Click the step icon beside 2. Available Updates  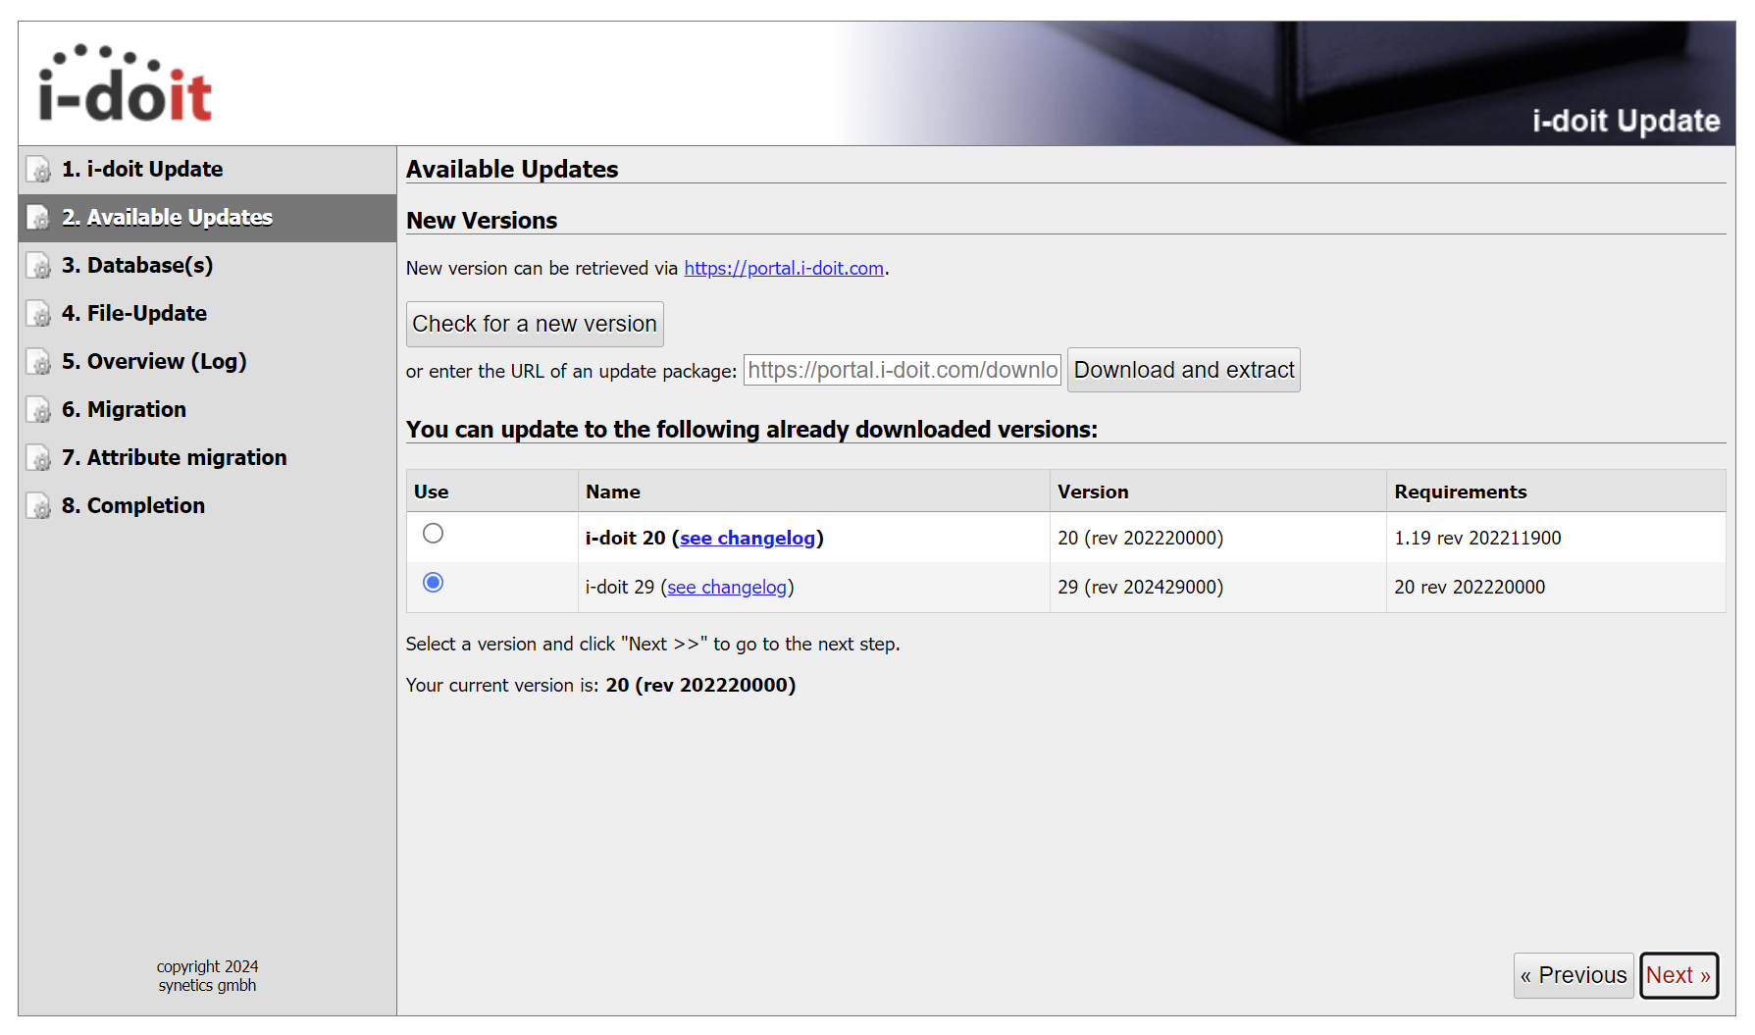click(x=38, y=218)
